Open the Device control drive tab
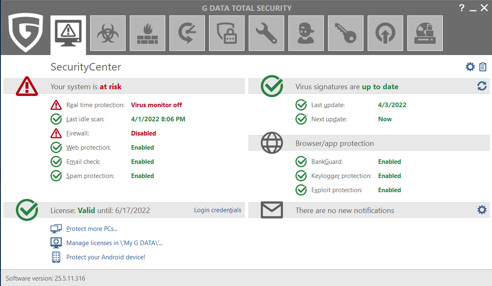The width and height of the screenshot is (492, 286). 425,33
